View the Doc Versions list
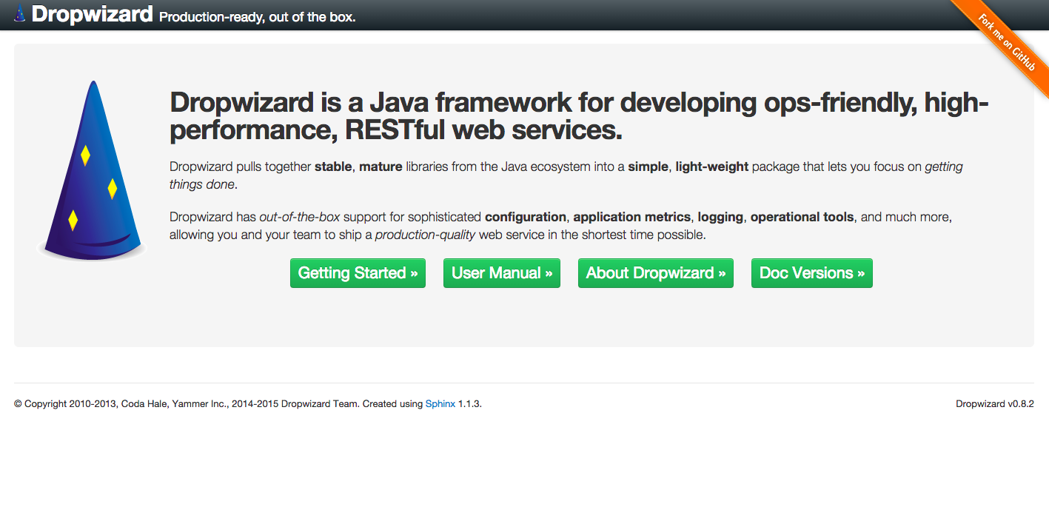This screenshot has height=507, width=1049. [812, 273]
